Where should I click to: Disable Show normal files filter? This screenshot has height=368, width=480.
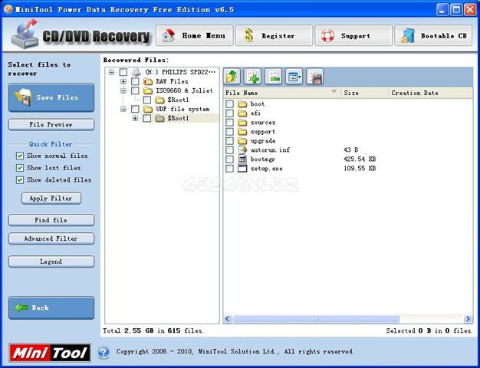click(x=20, y=156)
